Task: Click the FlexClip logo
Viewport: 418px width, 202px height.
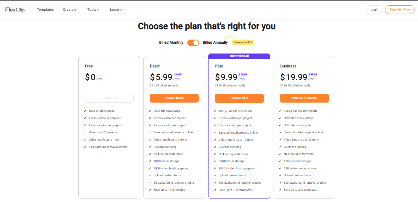Action: pos(15,9)
